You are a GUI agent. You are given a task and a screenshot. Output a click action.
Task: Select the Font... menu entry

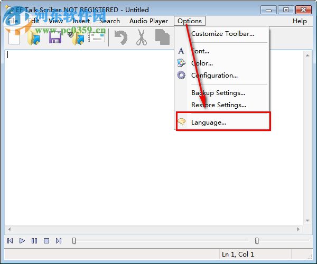222,51
